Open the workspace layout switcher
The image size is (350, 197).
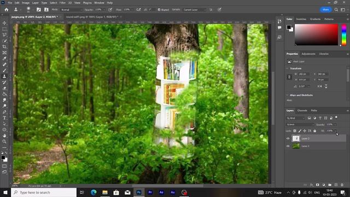click(343, 10)
